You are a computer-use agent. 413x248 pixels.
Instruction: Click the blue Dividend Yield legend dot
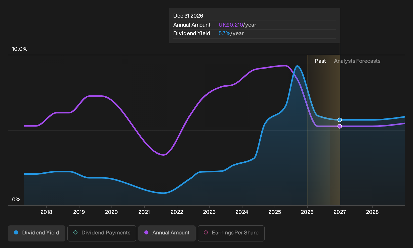coord(16,233)
